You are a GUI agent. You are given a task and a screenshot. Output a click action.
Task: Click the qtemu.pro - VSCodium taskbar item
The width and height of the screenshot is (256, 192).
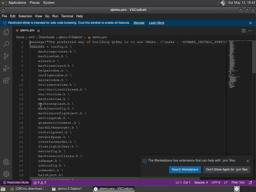pyautogui.click(x=114, y=189)
